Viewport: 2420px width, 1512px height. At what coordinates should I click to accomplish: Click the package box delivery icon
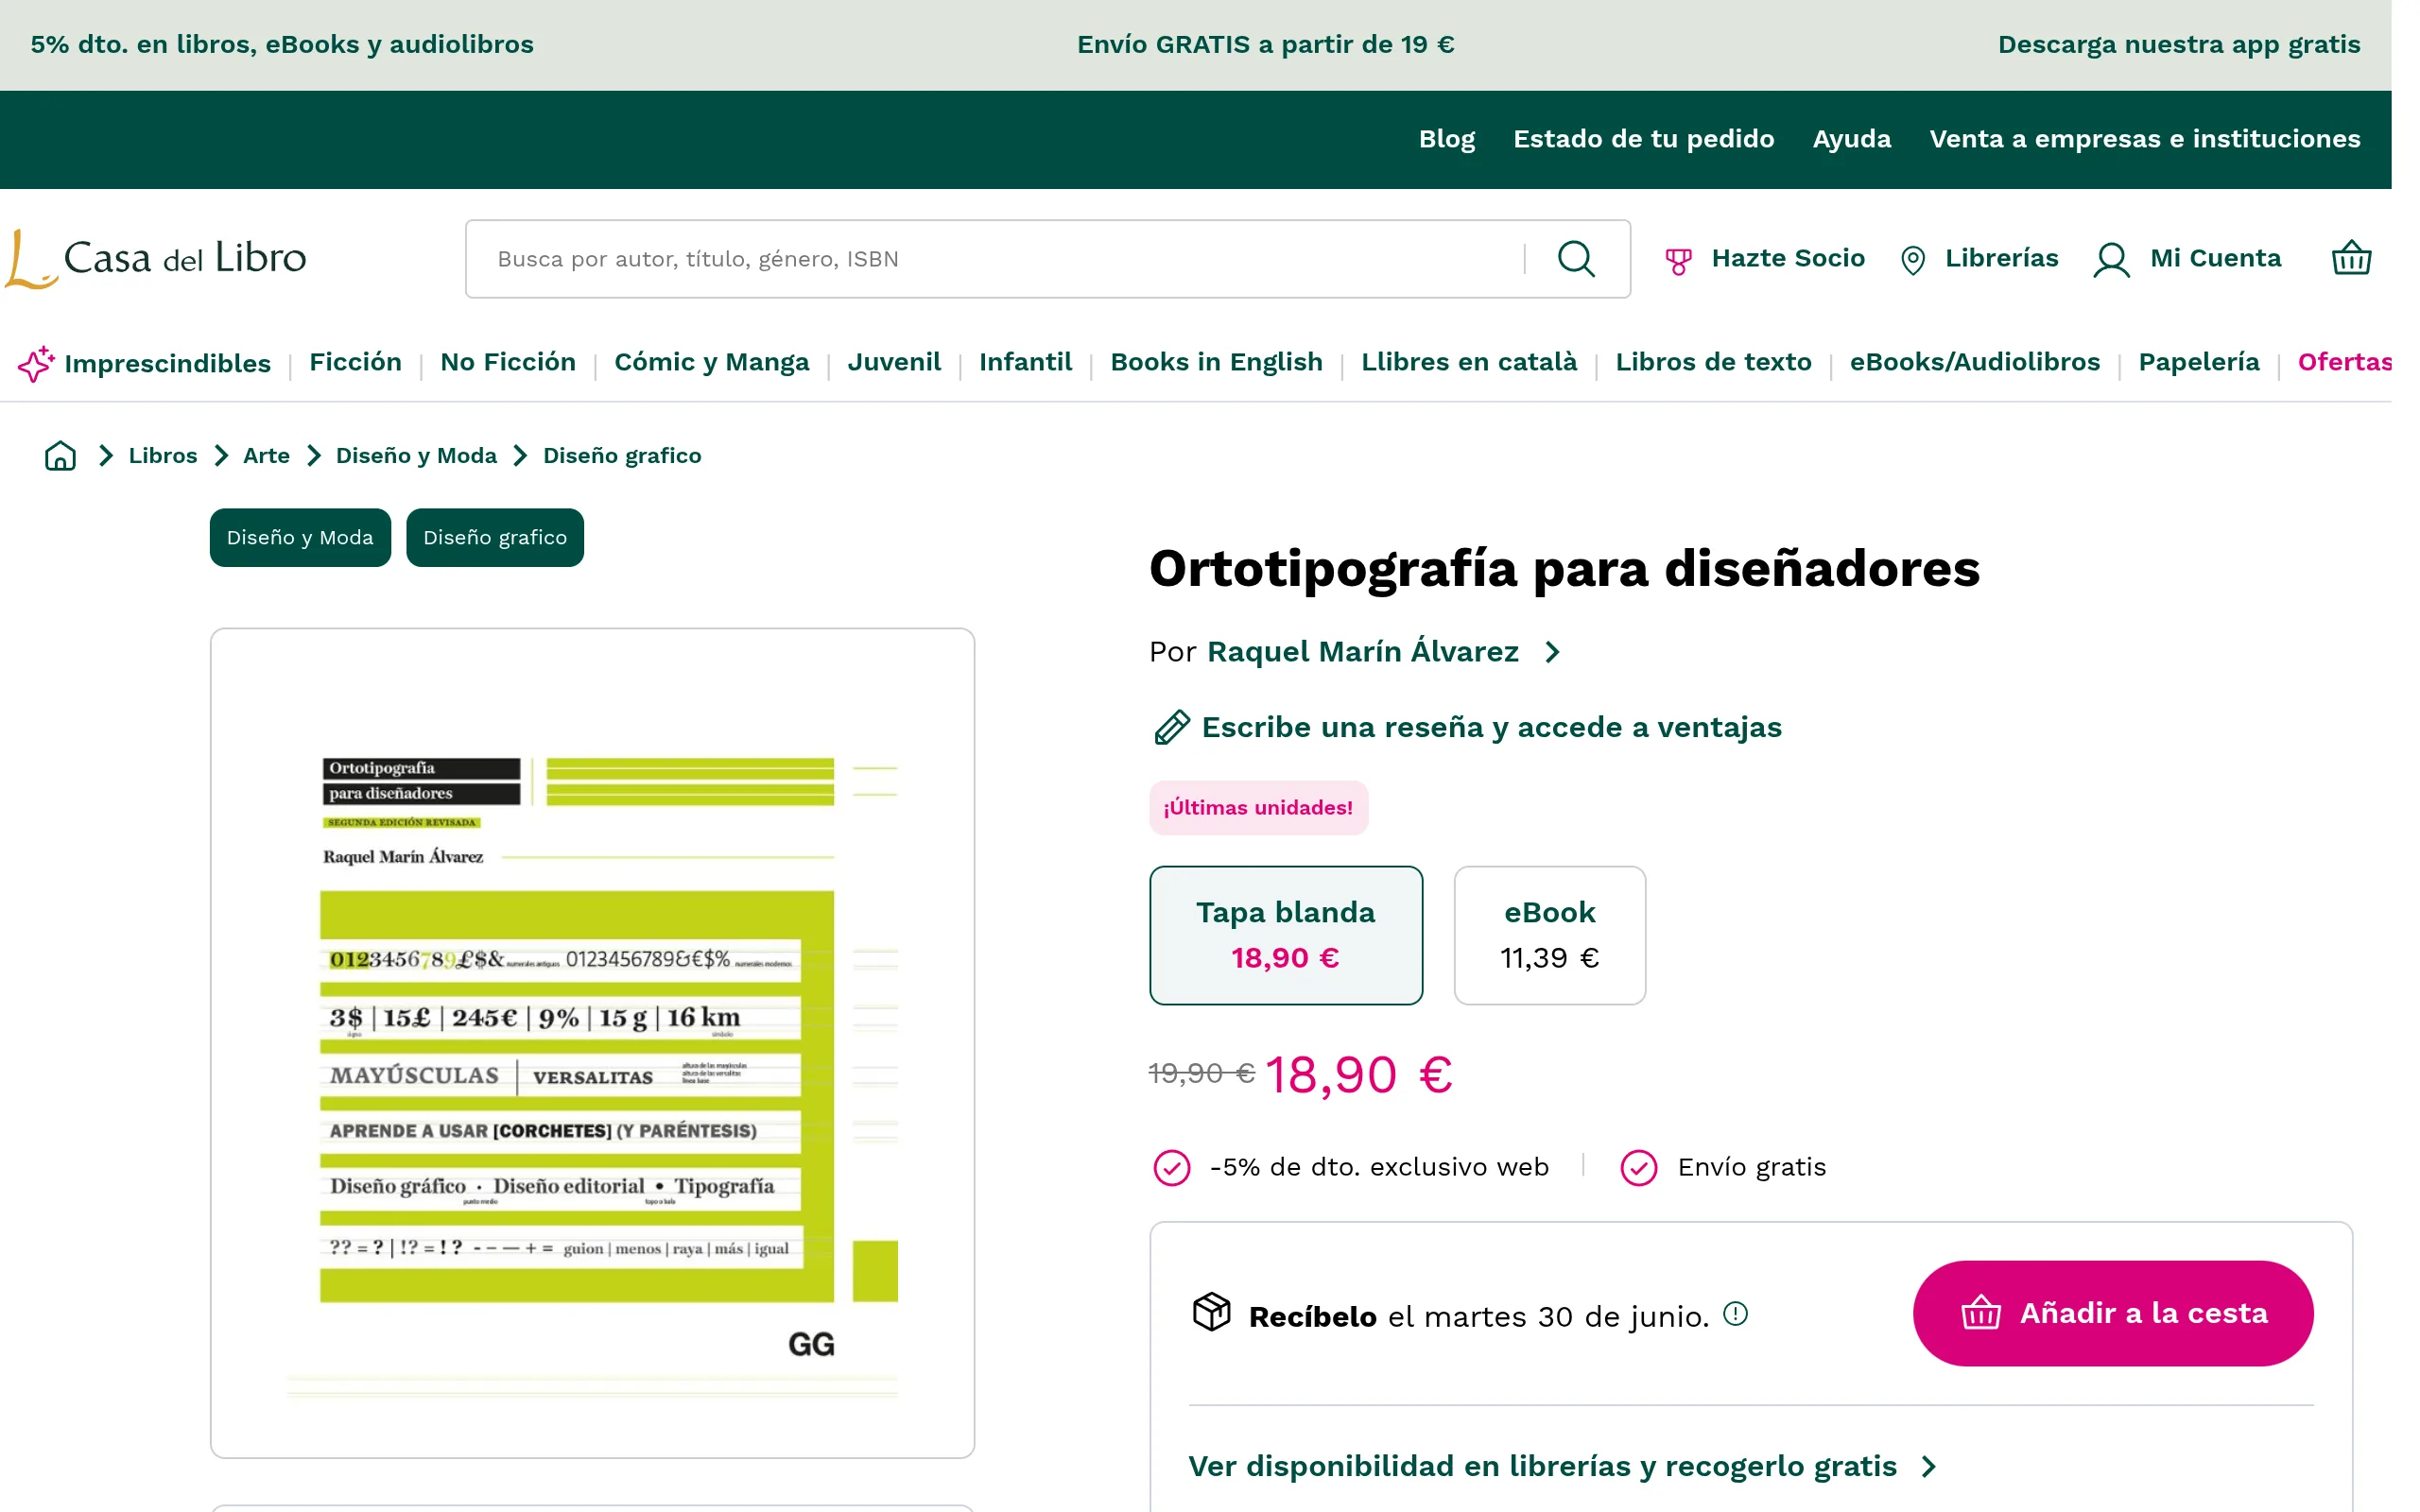tap(1211, 1312)
